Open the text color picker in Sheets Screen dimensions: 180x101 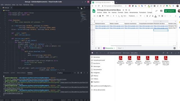tap(156, 16)
